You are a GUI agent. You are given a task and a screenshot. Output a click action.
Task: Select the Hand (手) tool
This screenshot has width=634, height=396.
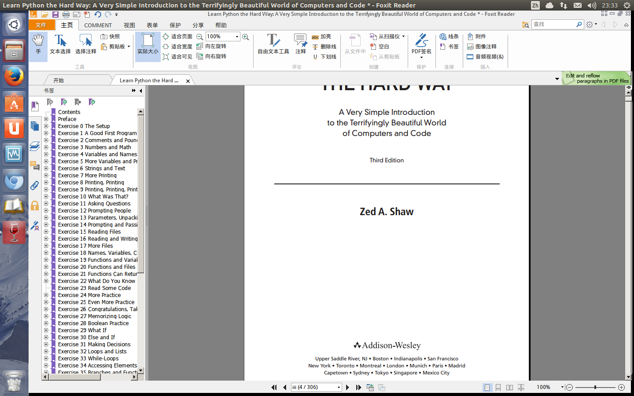pyautogui.click(x=38, y=44)
